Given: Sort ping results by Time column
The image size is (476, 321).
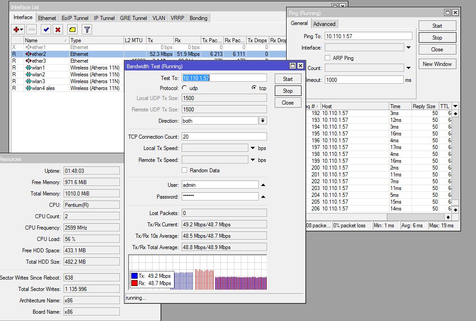Looking at the screenshot, I should click(400, 106).
